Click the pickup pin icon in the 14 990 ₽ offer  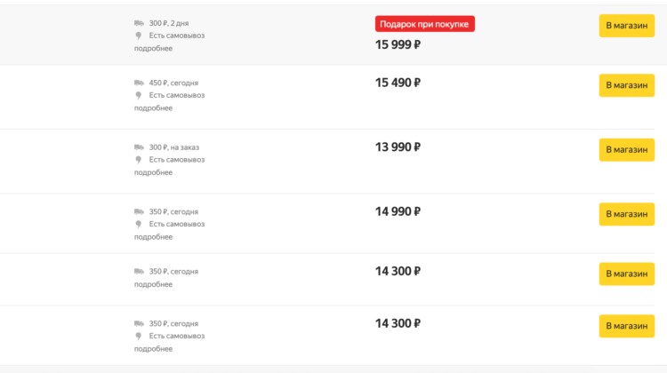click(x=138, y=225)
